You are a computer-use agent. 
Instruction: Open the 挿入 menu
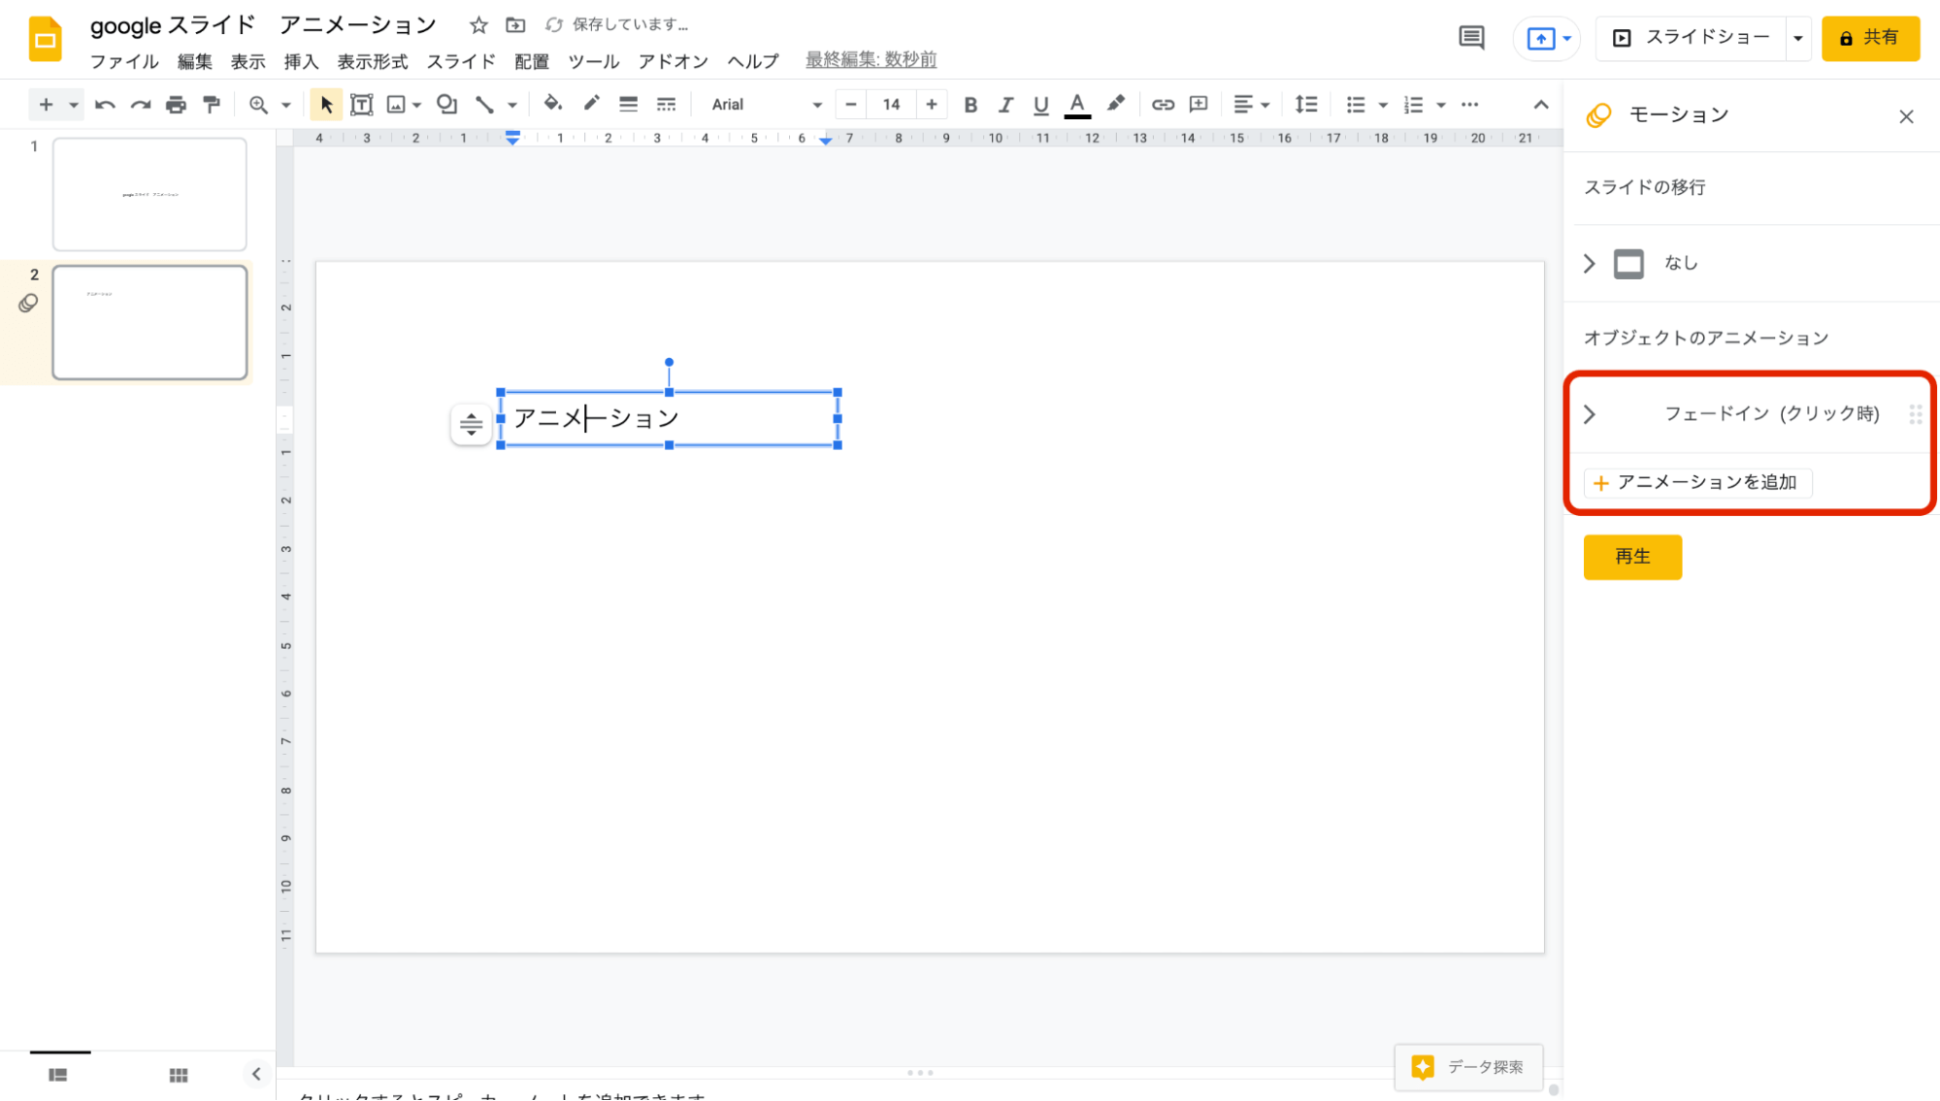[x=302, y=61]
